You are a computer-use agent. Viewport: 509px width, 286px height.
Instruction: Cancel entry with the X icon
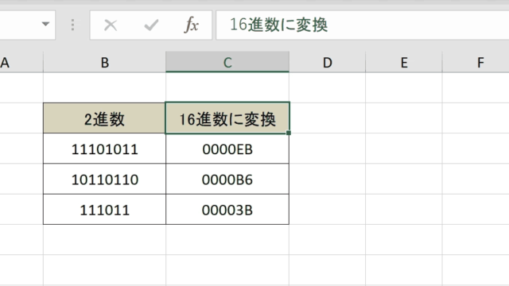111,25
